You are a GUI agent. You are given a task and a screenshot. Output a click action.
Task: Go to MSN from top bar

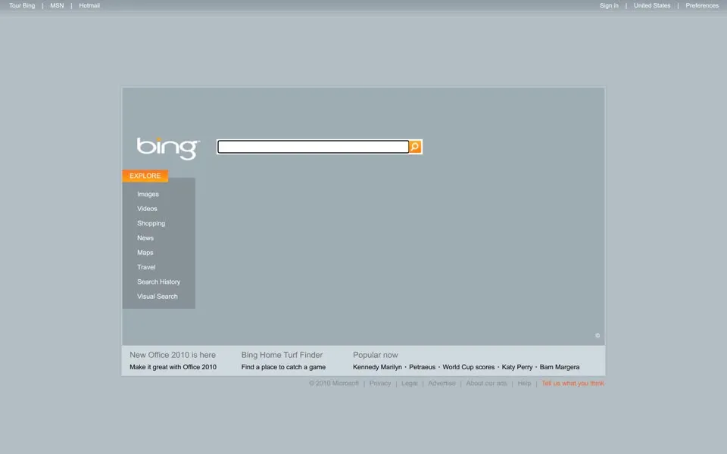coord(57,5)
